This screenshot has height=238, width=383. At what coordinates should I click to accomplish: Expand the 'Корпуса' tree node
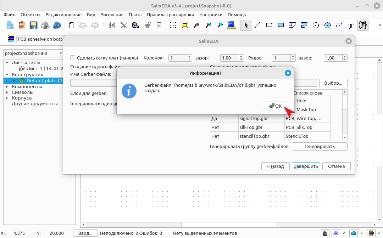7,98
